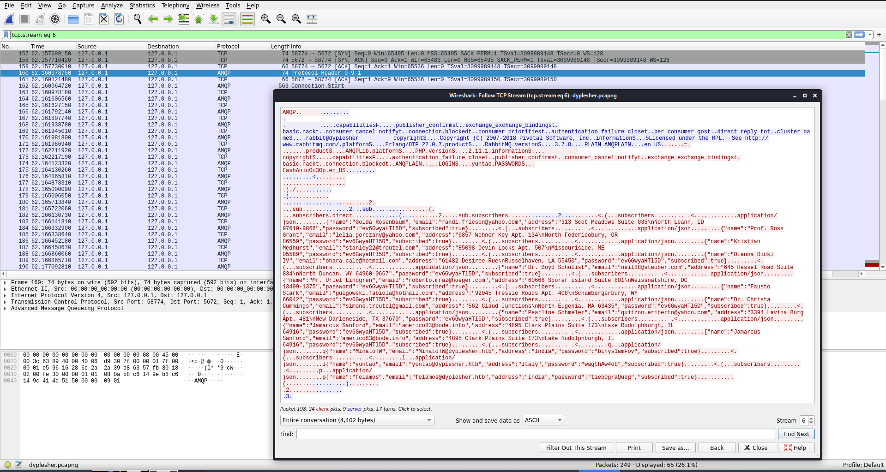Toggle packet list colorization

coord(247,19)
